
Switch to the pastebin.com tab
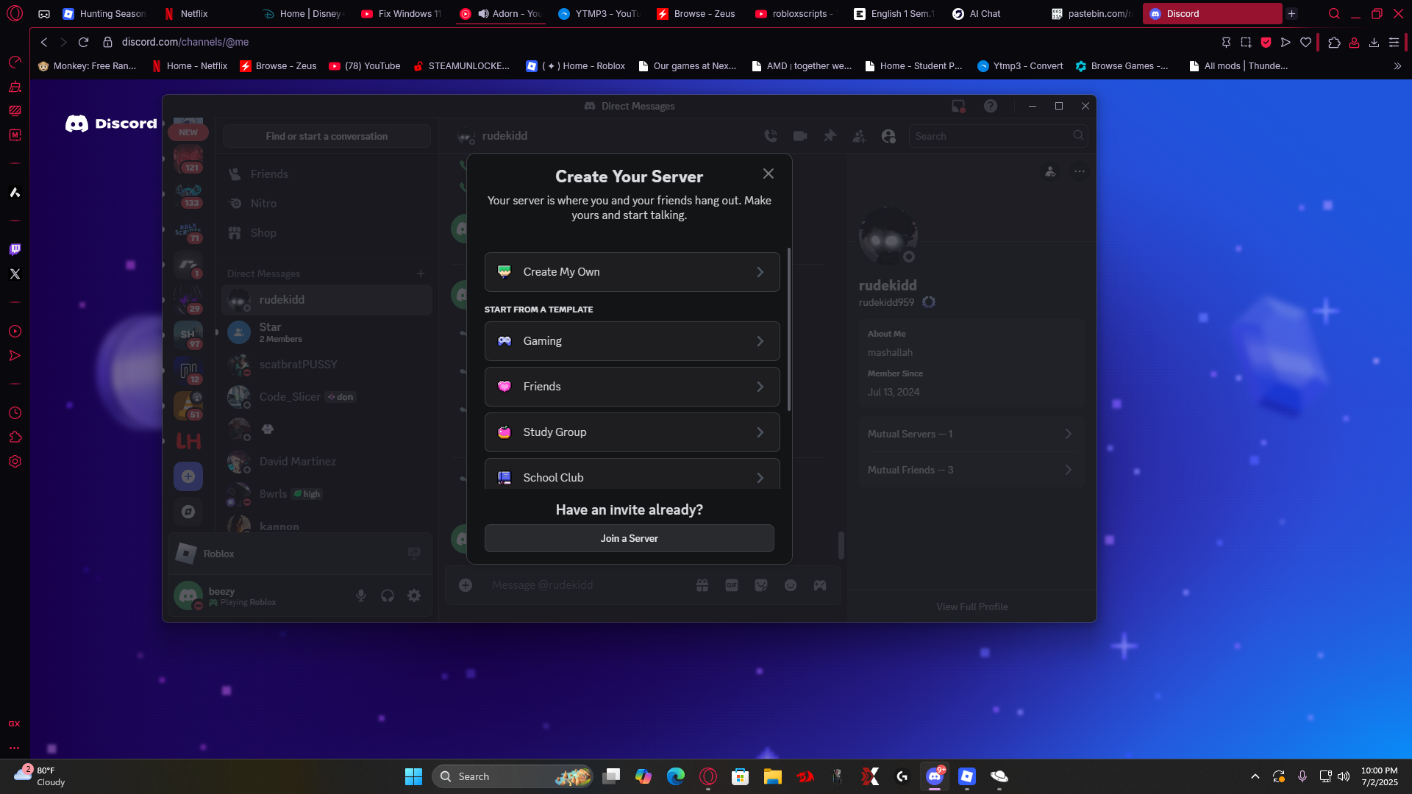pyautogui.click(x=1092, y=14)
